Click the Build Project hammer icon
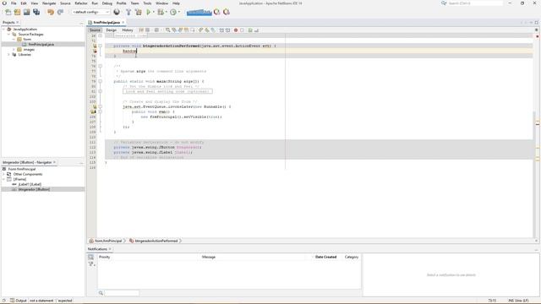This screenshot has width=541, height=304. coord(128,12)
